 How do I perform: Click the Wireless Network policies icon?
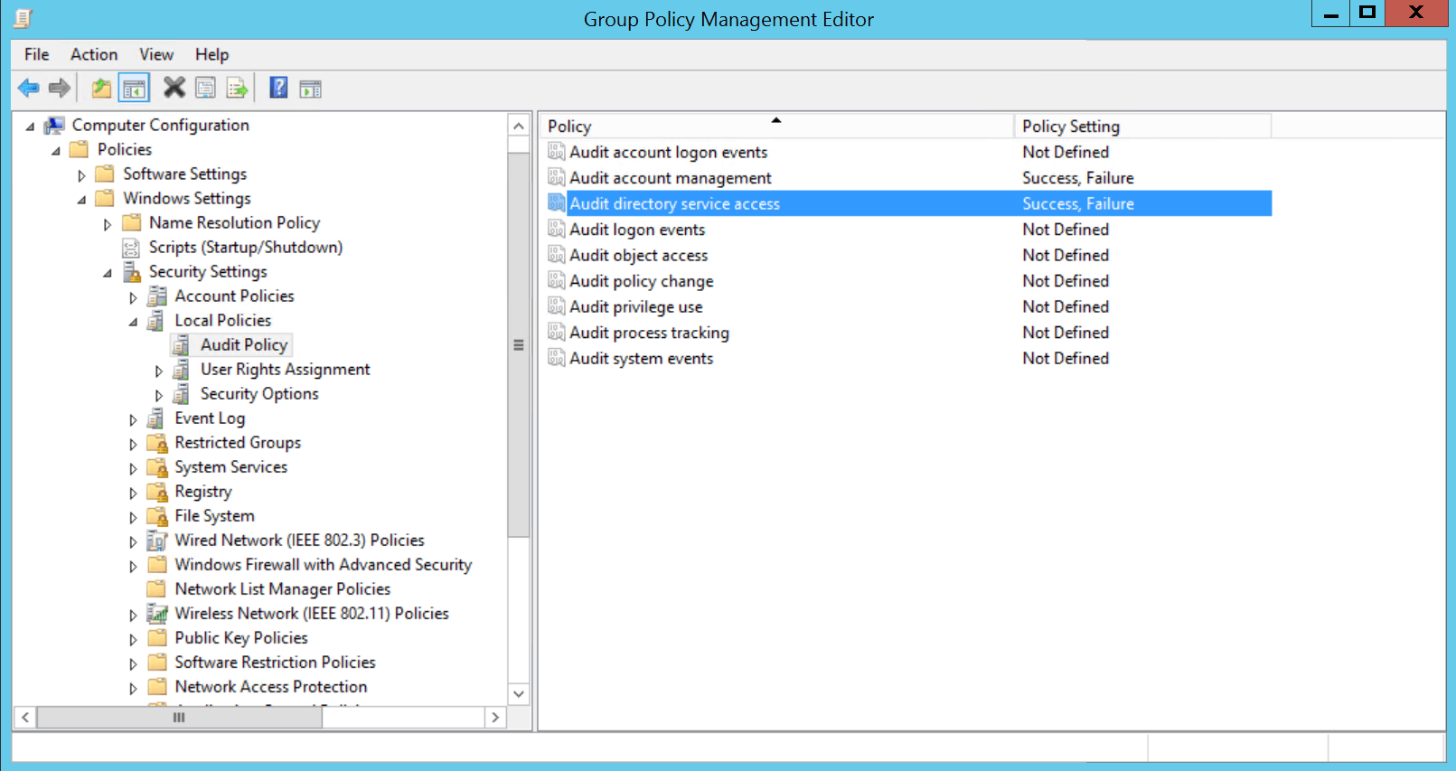click(157, 613)
